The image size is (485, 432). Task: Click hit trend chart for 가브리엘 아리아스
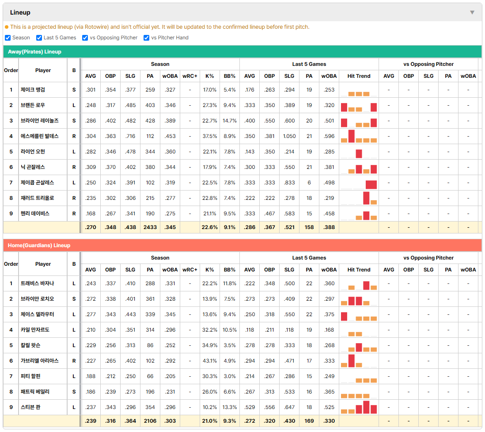359,361
